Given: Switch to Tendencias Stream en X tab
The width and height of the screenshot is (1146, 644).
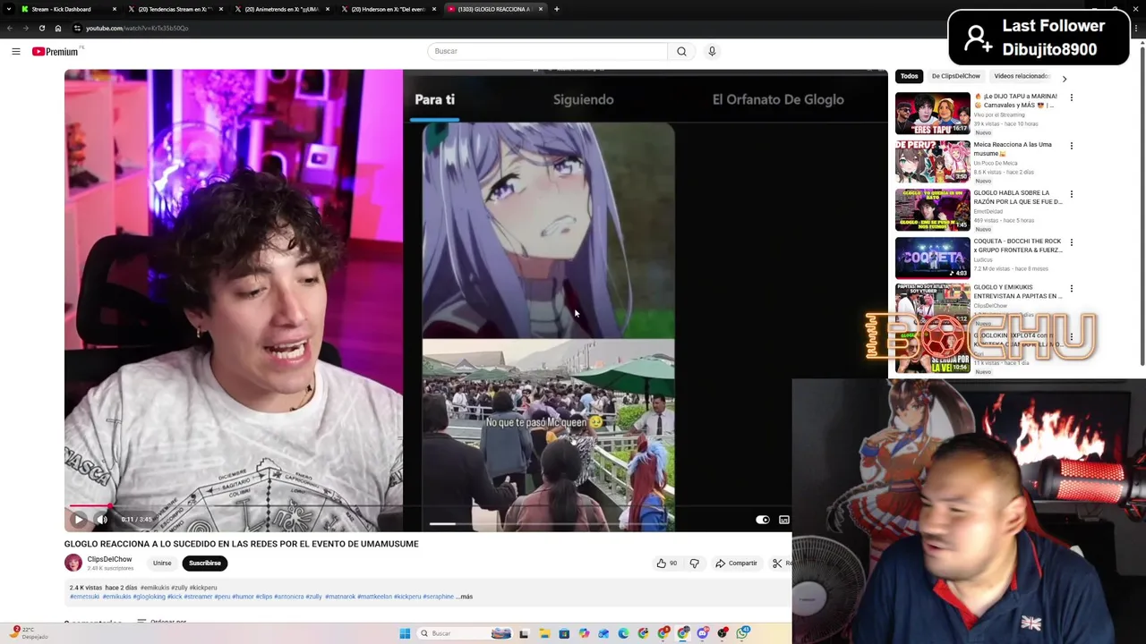Looking at the screenshot, I should 175,9.
